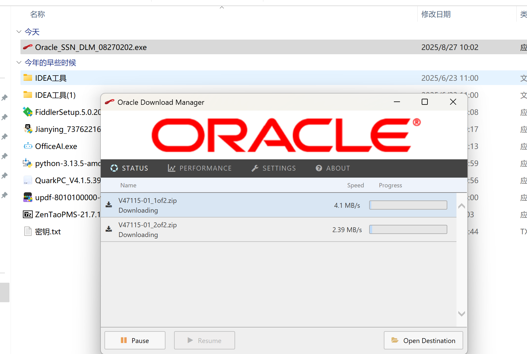Click the Jianying installer icon
The height and width of the screenshot is (354, 527).
pos(28,129)
